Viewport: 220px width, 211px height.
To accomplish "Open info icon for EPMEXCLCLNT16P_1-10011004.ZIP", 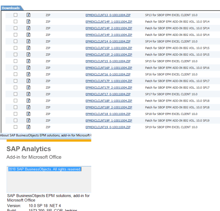I will tap(29, 68).
